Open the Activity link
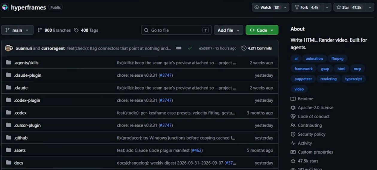Image resolution: width=377 pixels, height=170 pixels. click(301, 143)
